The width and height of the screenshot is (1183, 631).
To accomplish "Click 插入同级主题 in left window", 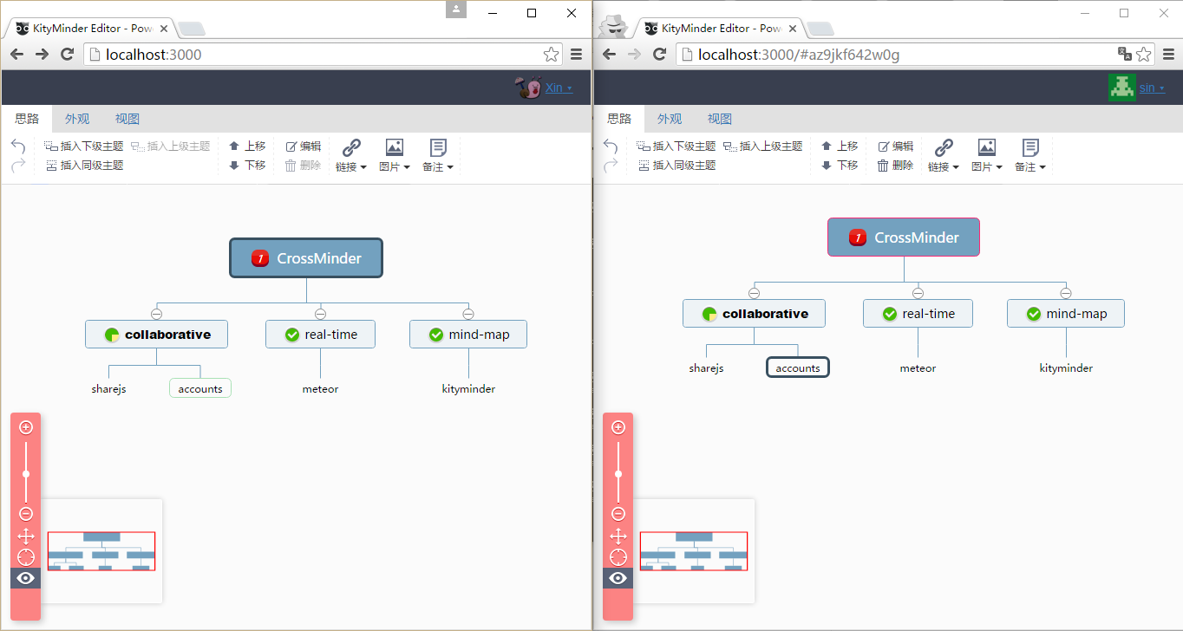I will [x=84, y=166].
